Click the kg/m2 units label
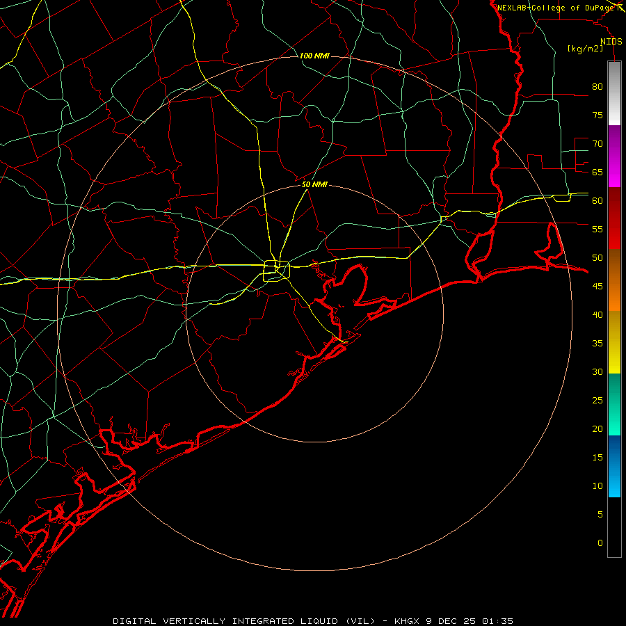The width and height of the screenshot is (626, 626). click(585, 49)
